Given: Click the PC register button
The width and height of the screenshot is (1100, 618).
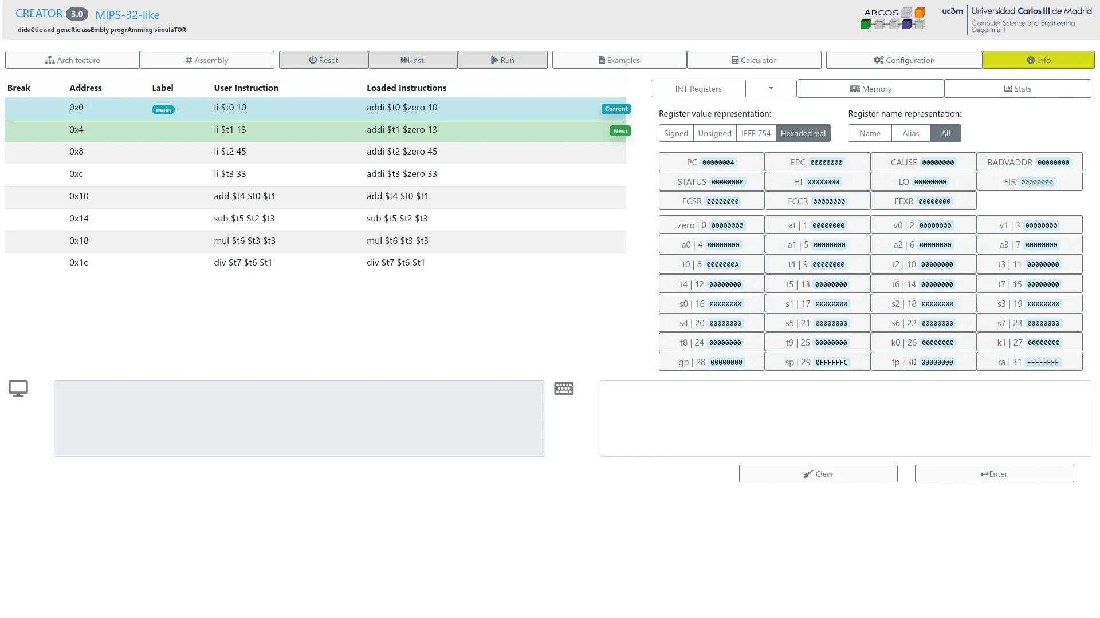Looking at the screenshot, I should point(712,162).
